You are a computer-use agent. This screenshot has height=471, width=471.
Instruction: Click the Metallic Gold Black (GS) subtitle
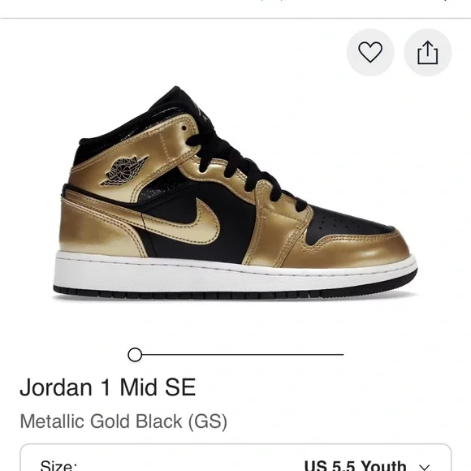click(x=123, y=421)
